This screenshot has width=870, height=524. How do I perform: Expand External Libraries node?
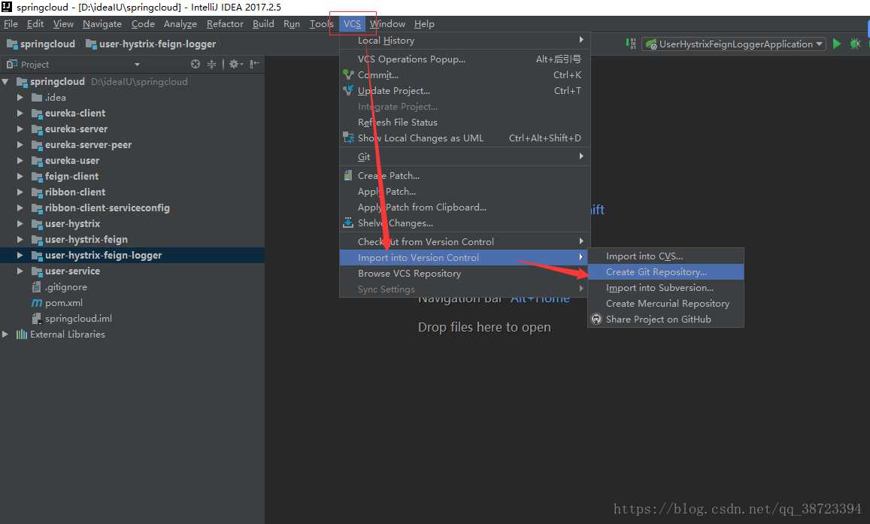(x=5, y=335)
